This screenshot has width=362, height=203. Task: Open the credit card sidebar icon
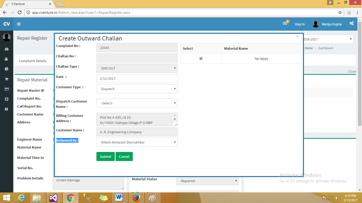point(7,89)
